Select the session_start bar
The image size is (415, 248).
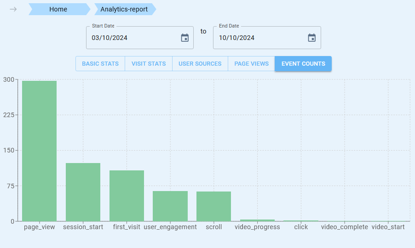(x=83, y=192)
